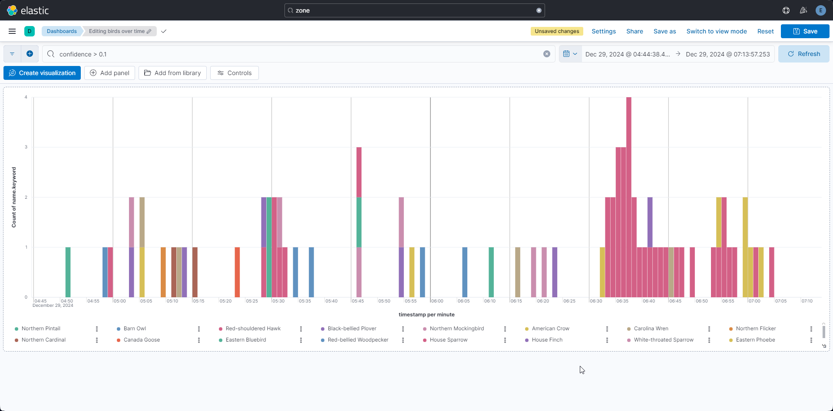Click Add panel button
Viewport: 833px width, 411px height.
click(109, 73)
